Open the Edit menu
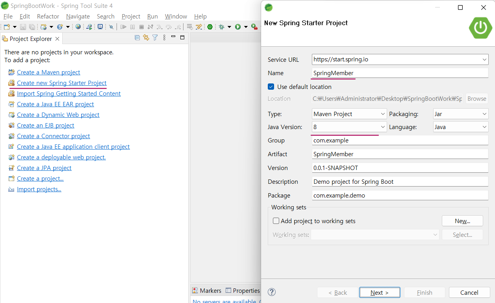 tap(25, 16)
